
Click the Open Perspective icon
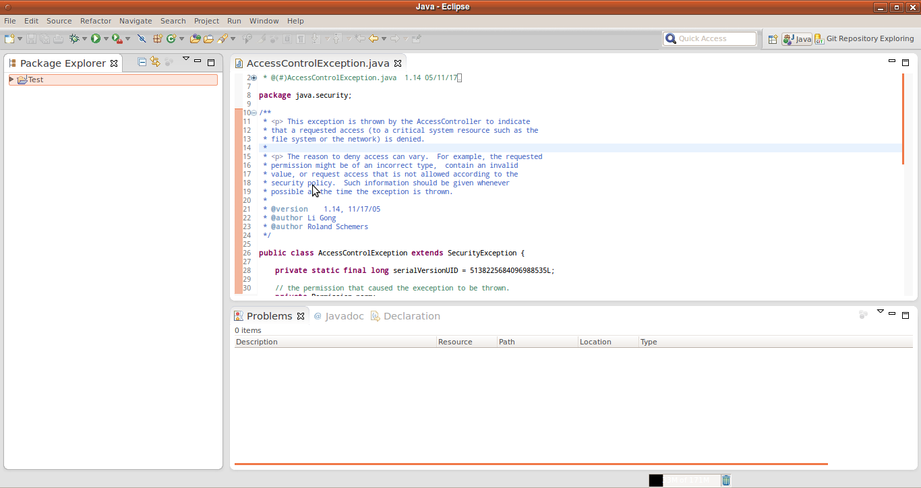point(773,39)
